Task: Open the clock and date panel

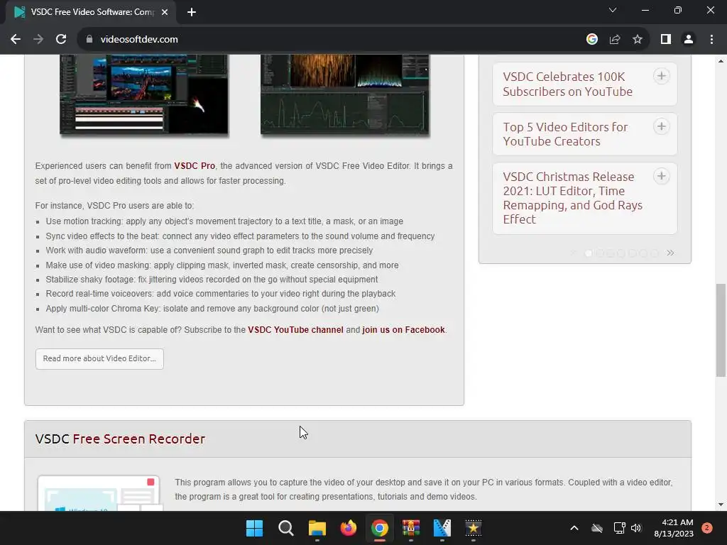Action: pyautogui.click(x=674, y=528)
